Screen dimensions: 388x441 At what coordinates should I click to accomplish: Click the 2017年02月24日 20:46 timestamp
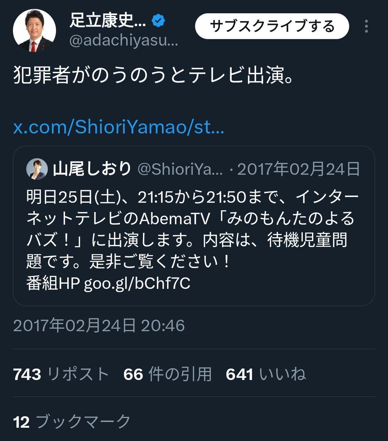tap(99, 326)
